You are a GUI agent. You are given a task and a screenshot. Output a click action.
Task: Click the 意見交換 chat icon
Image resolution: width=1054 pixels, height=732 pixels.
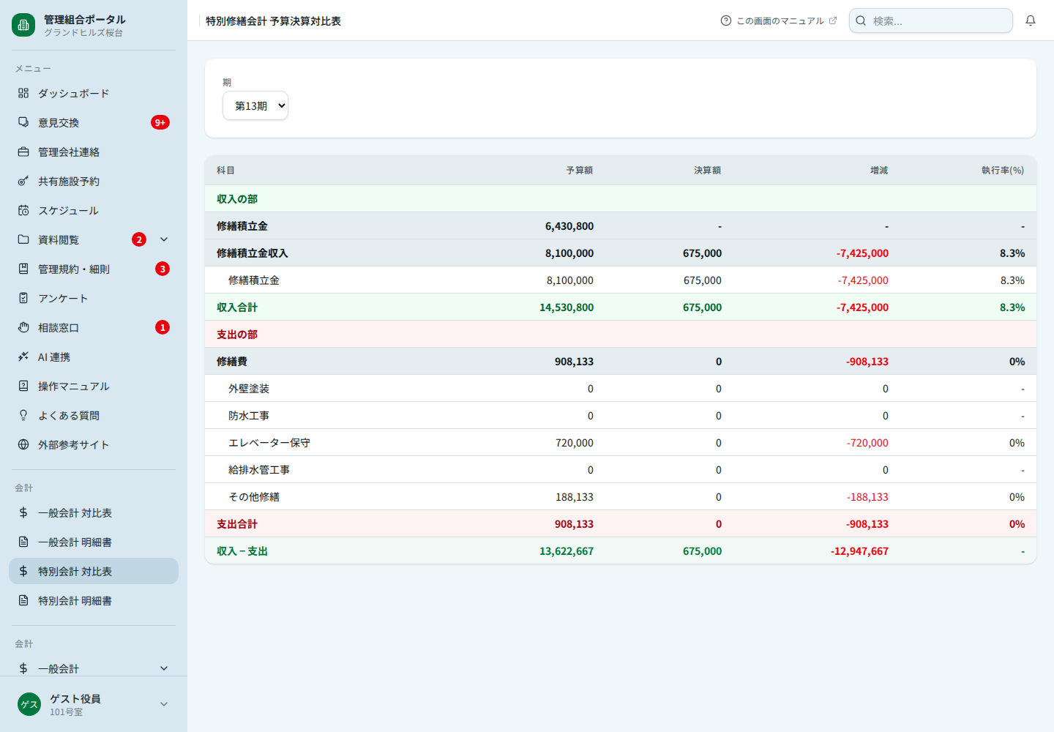coord(23,122)
